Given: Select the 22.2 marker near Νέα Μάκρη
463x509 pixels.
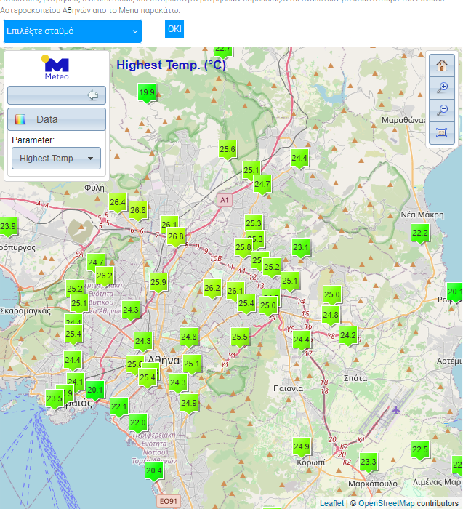Looking at the screenshot, I should click(420, 233).
